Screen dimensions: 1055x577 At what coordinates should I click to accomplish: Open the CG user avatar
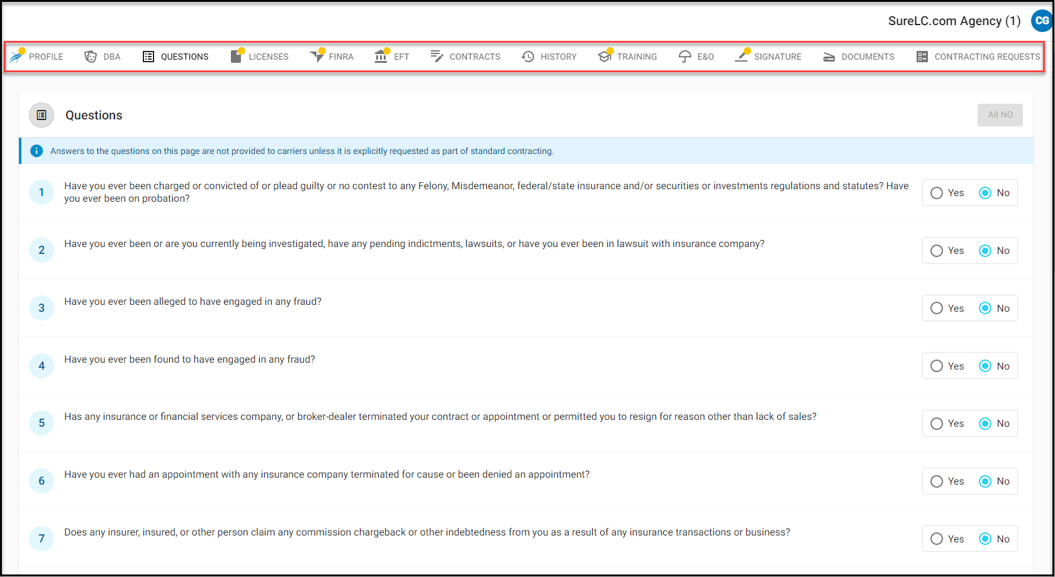pyautogui.click(x=1042, y=21)
